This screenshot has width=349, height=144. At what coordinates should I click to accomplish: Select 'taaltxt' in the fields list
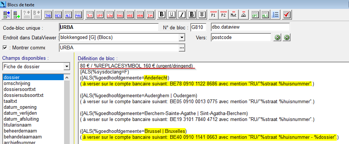tap(34, 101)
